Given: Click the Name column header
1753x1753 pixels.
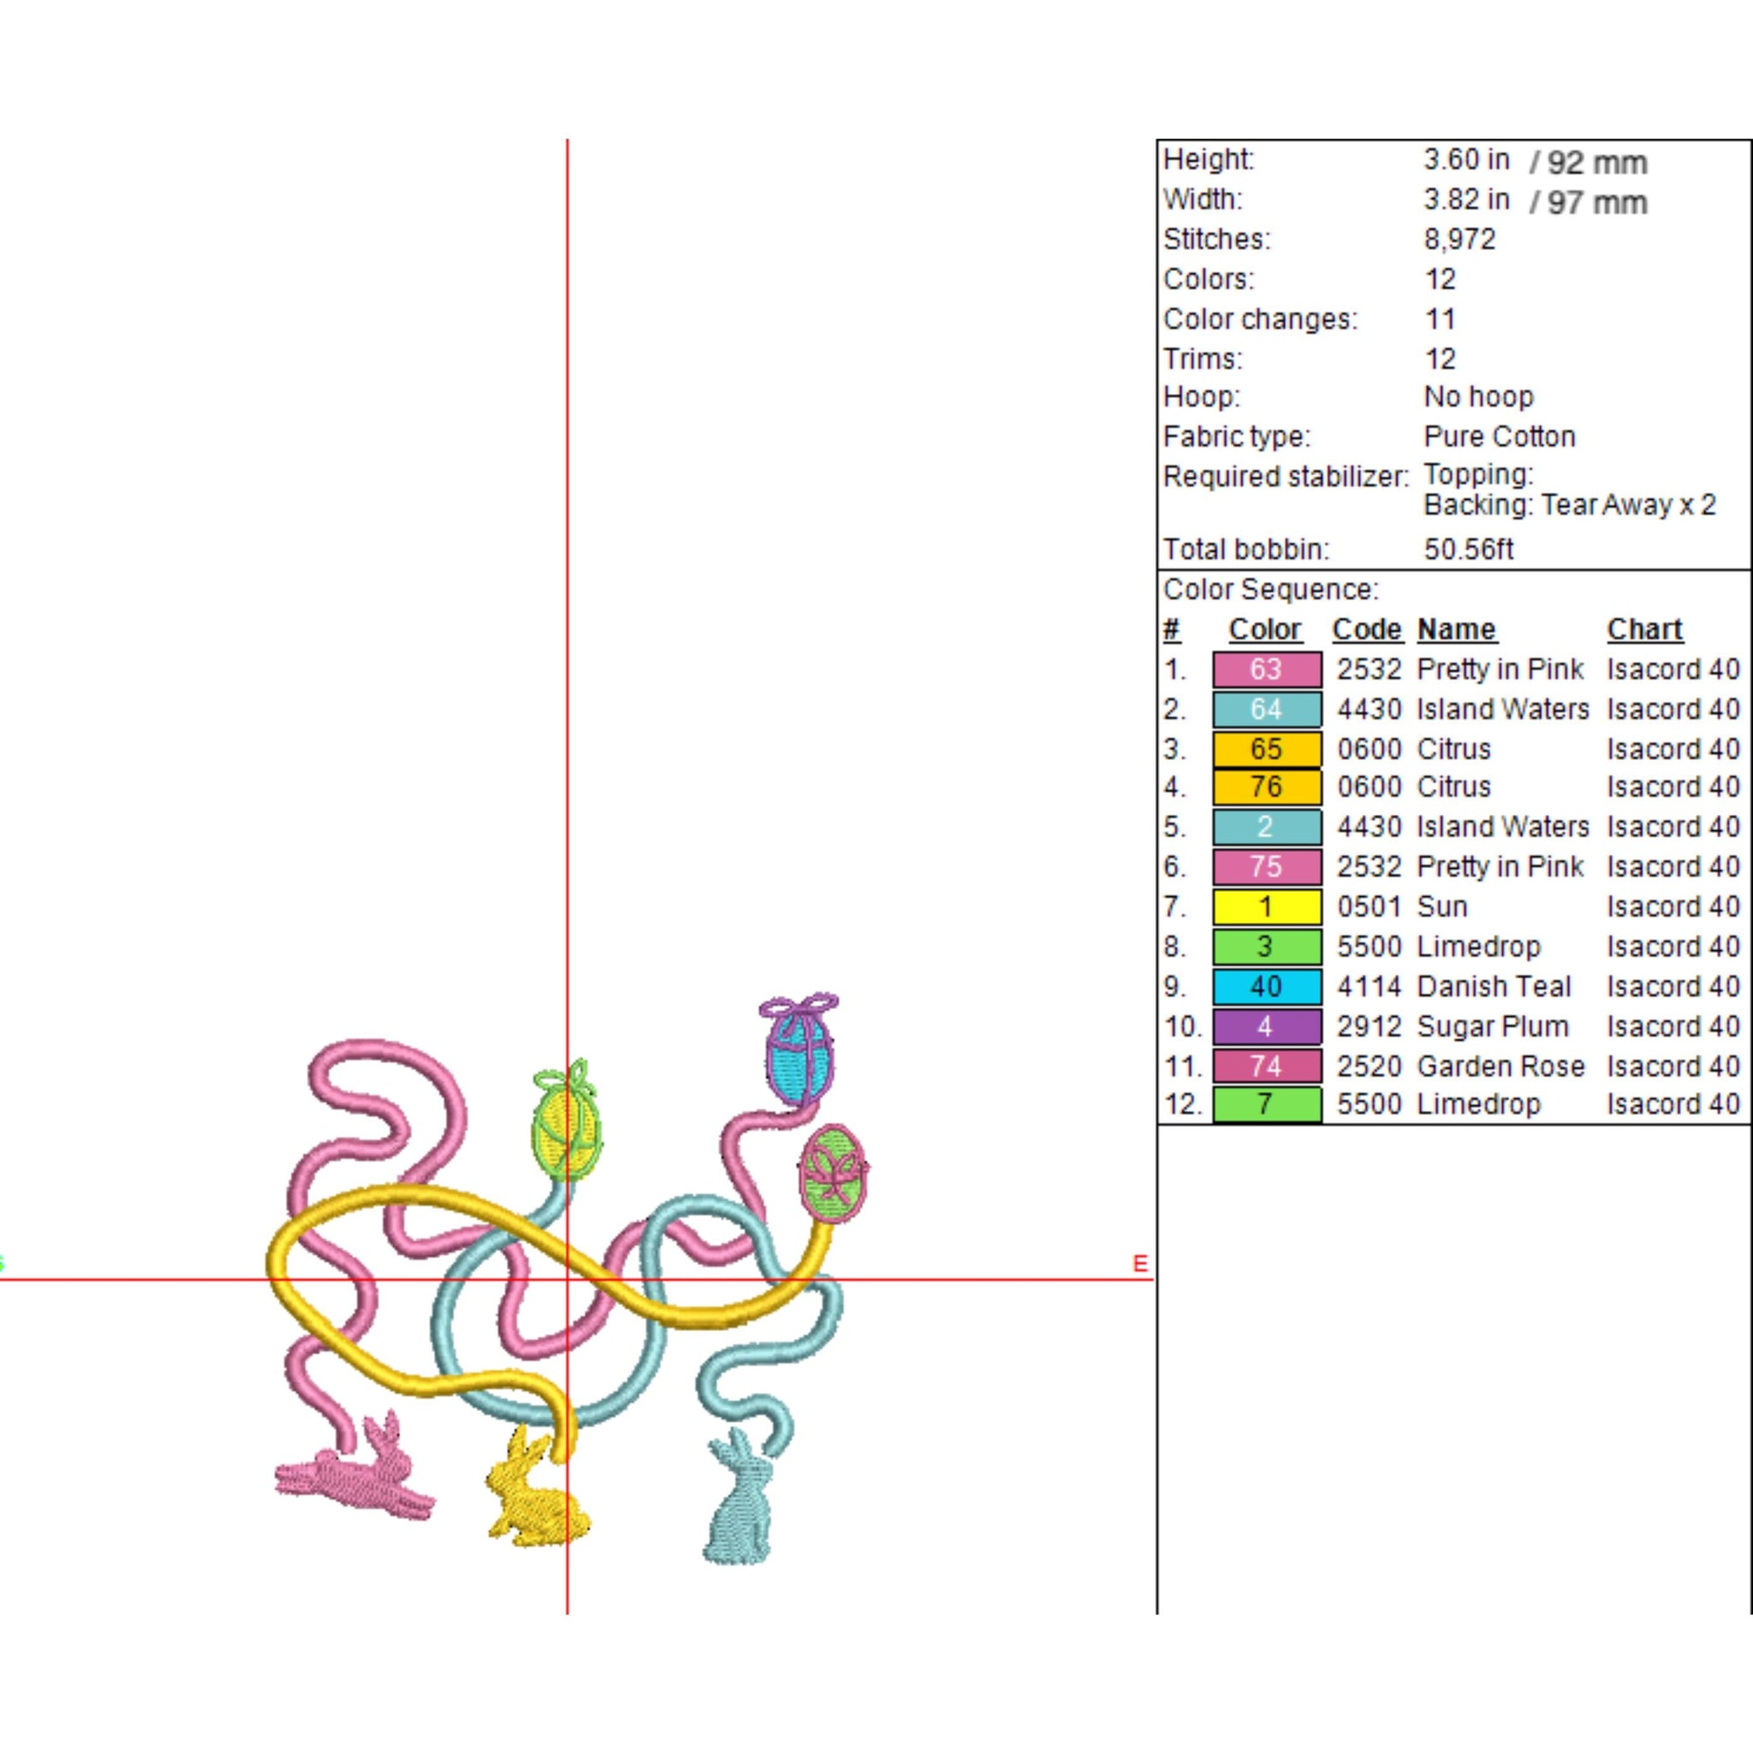Looking at the screenshot, I should pos(1456,629).
